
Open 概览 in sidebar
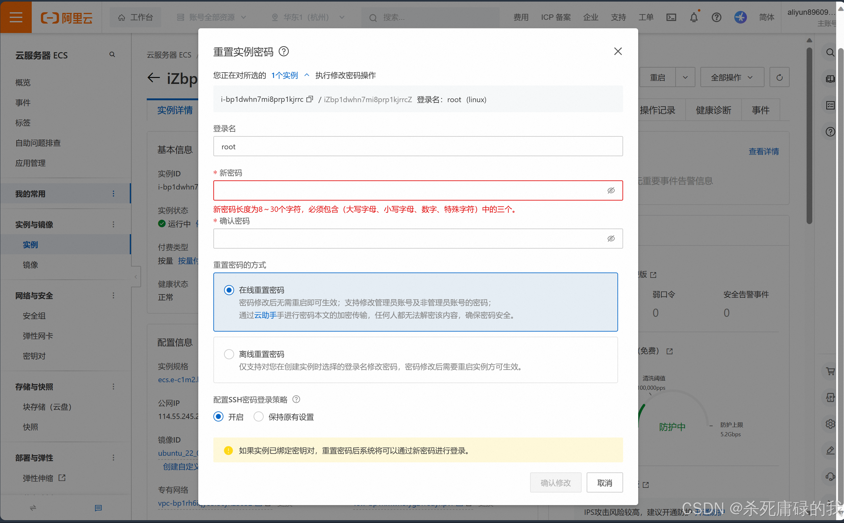coord(23,82)
